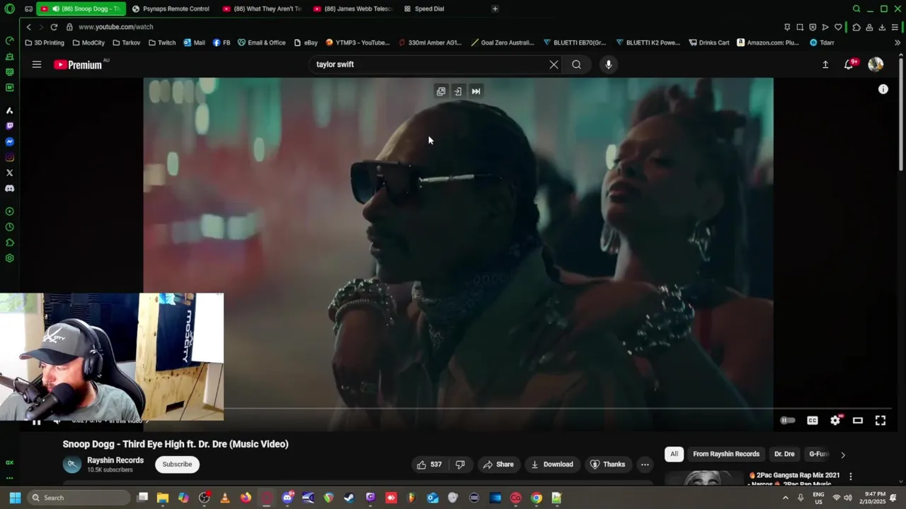Viewport: 906px width, 509px height.
Task: Open browser extensions cube icon
Action: pyautogui.click(x=856, y=27)
